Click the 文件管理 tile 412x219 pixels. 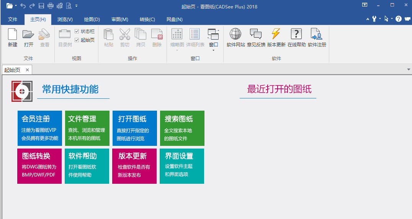[x=87, y=128]
